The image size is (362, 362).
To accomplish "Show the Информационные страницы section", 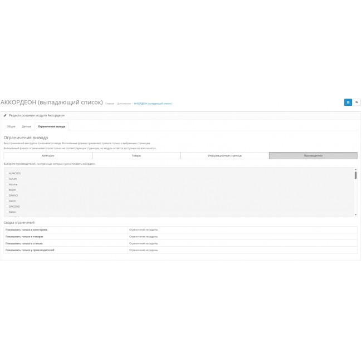I will tap(224, 156).
